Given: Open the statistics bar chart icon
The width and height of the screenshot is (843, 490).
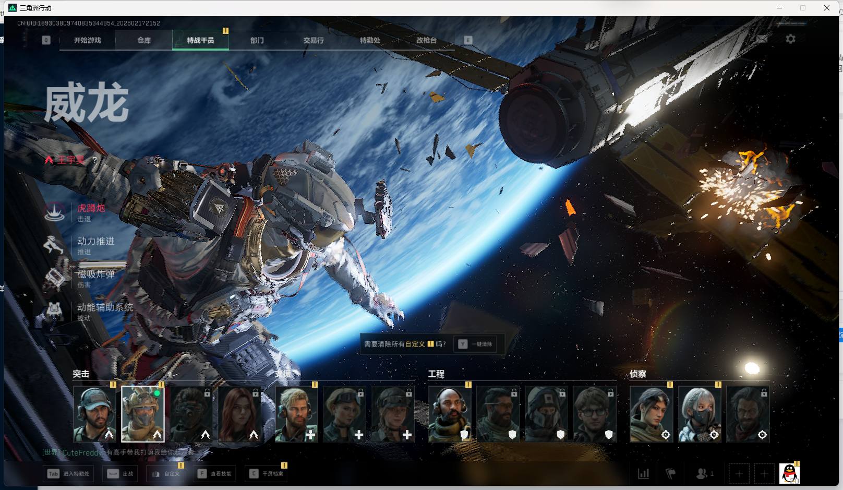Looking at the screenshot, I should (x=644, y=474).
